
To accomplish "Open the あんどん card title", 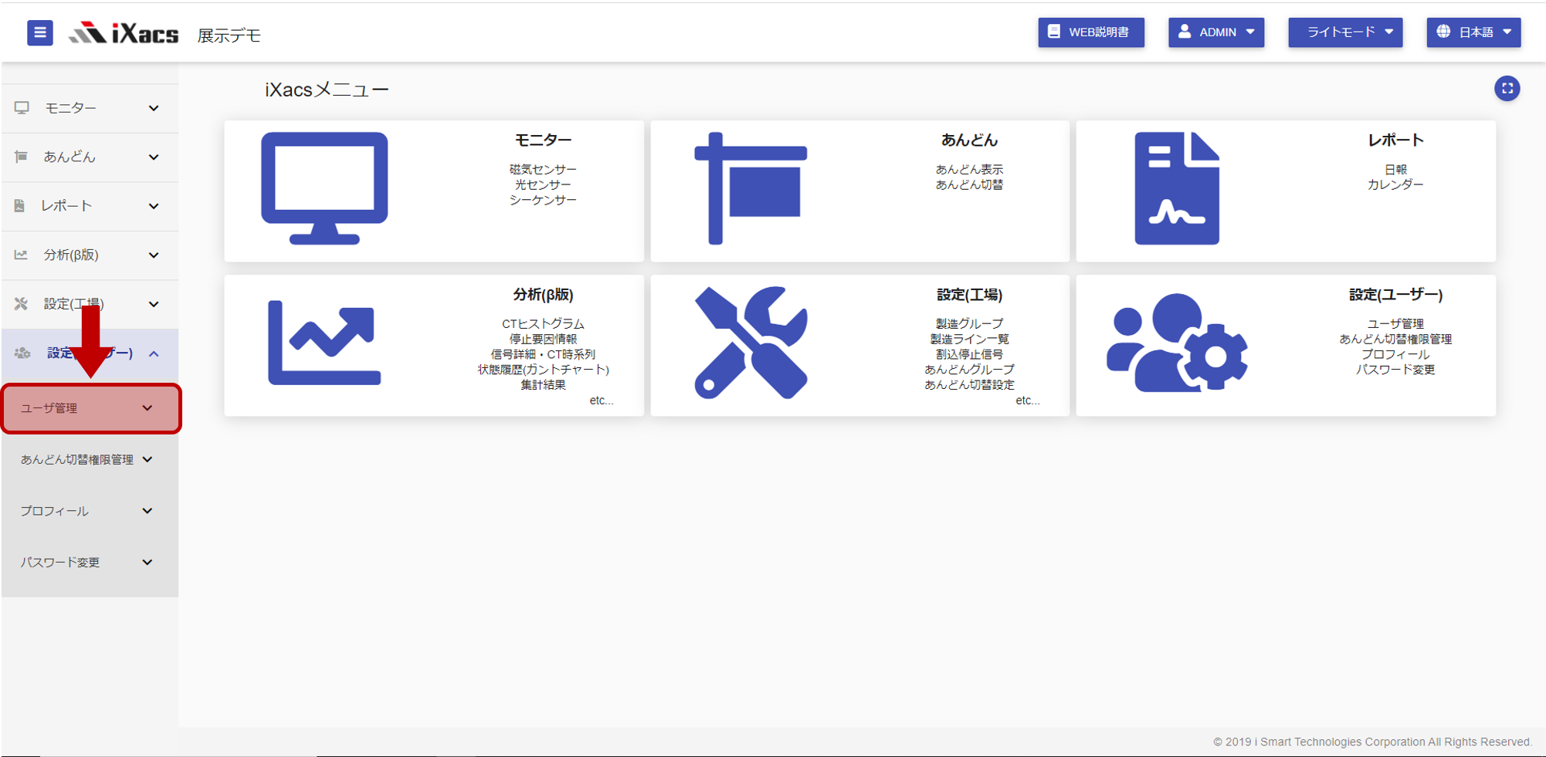I will [969, 140].
